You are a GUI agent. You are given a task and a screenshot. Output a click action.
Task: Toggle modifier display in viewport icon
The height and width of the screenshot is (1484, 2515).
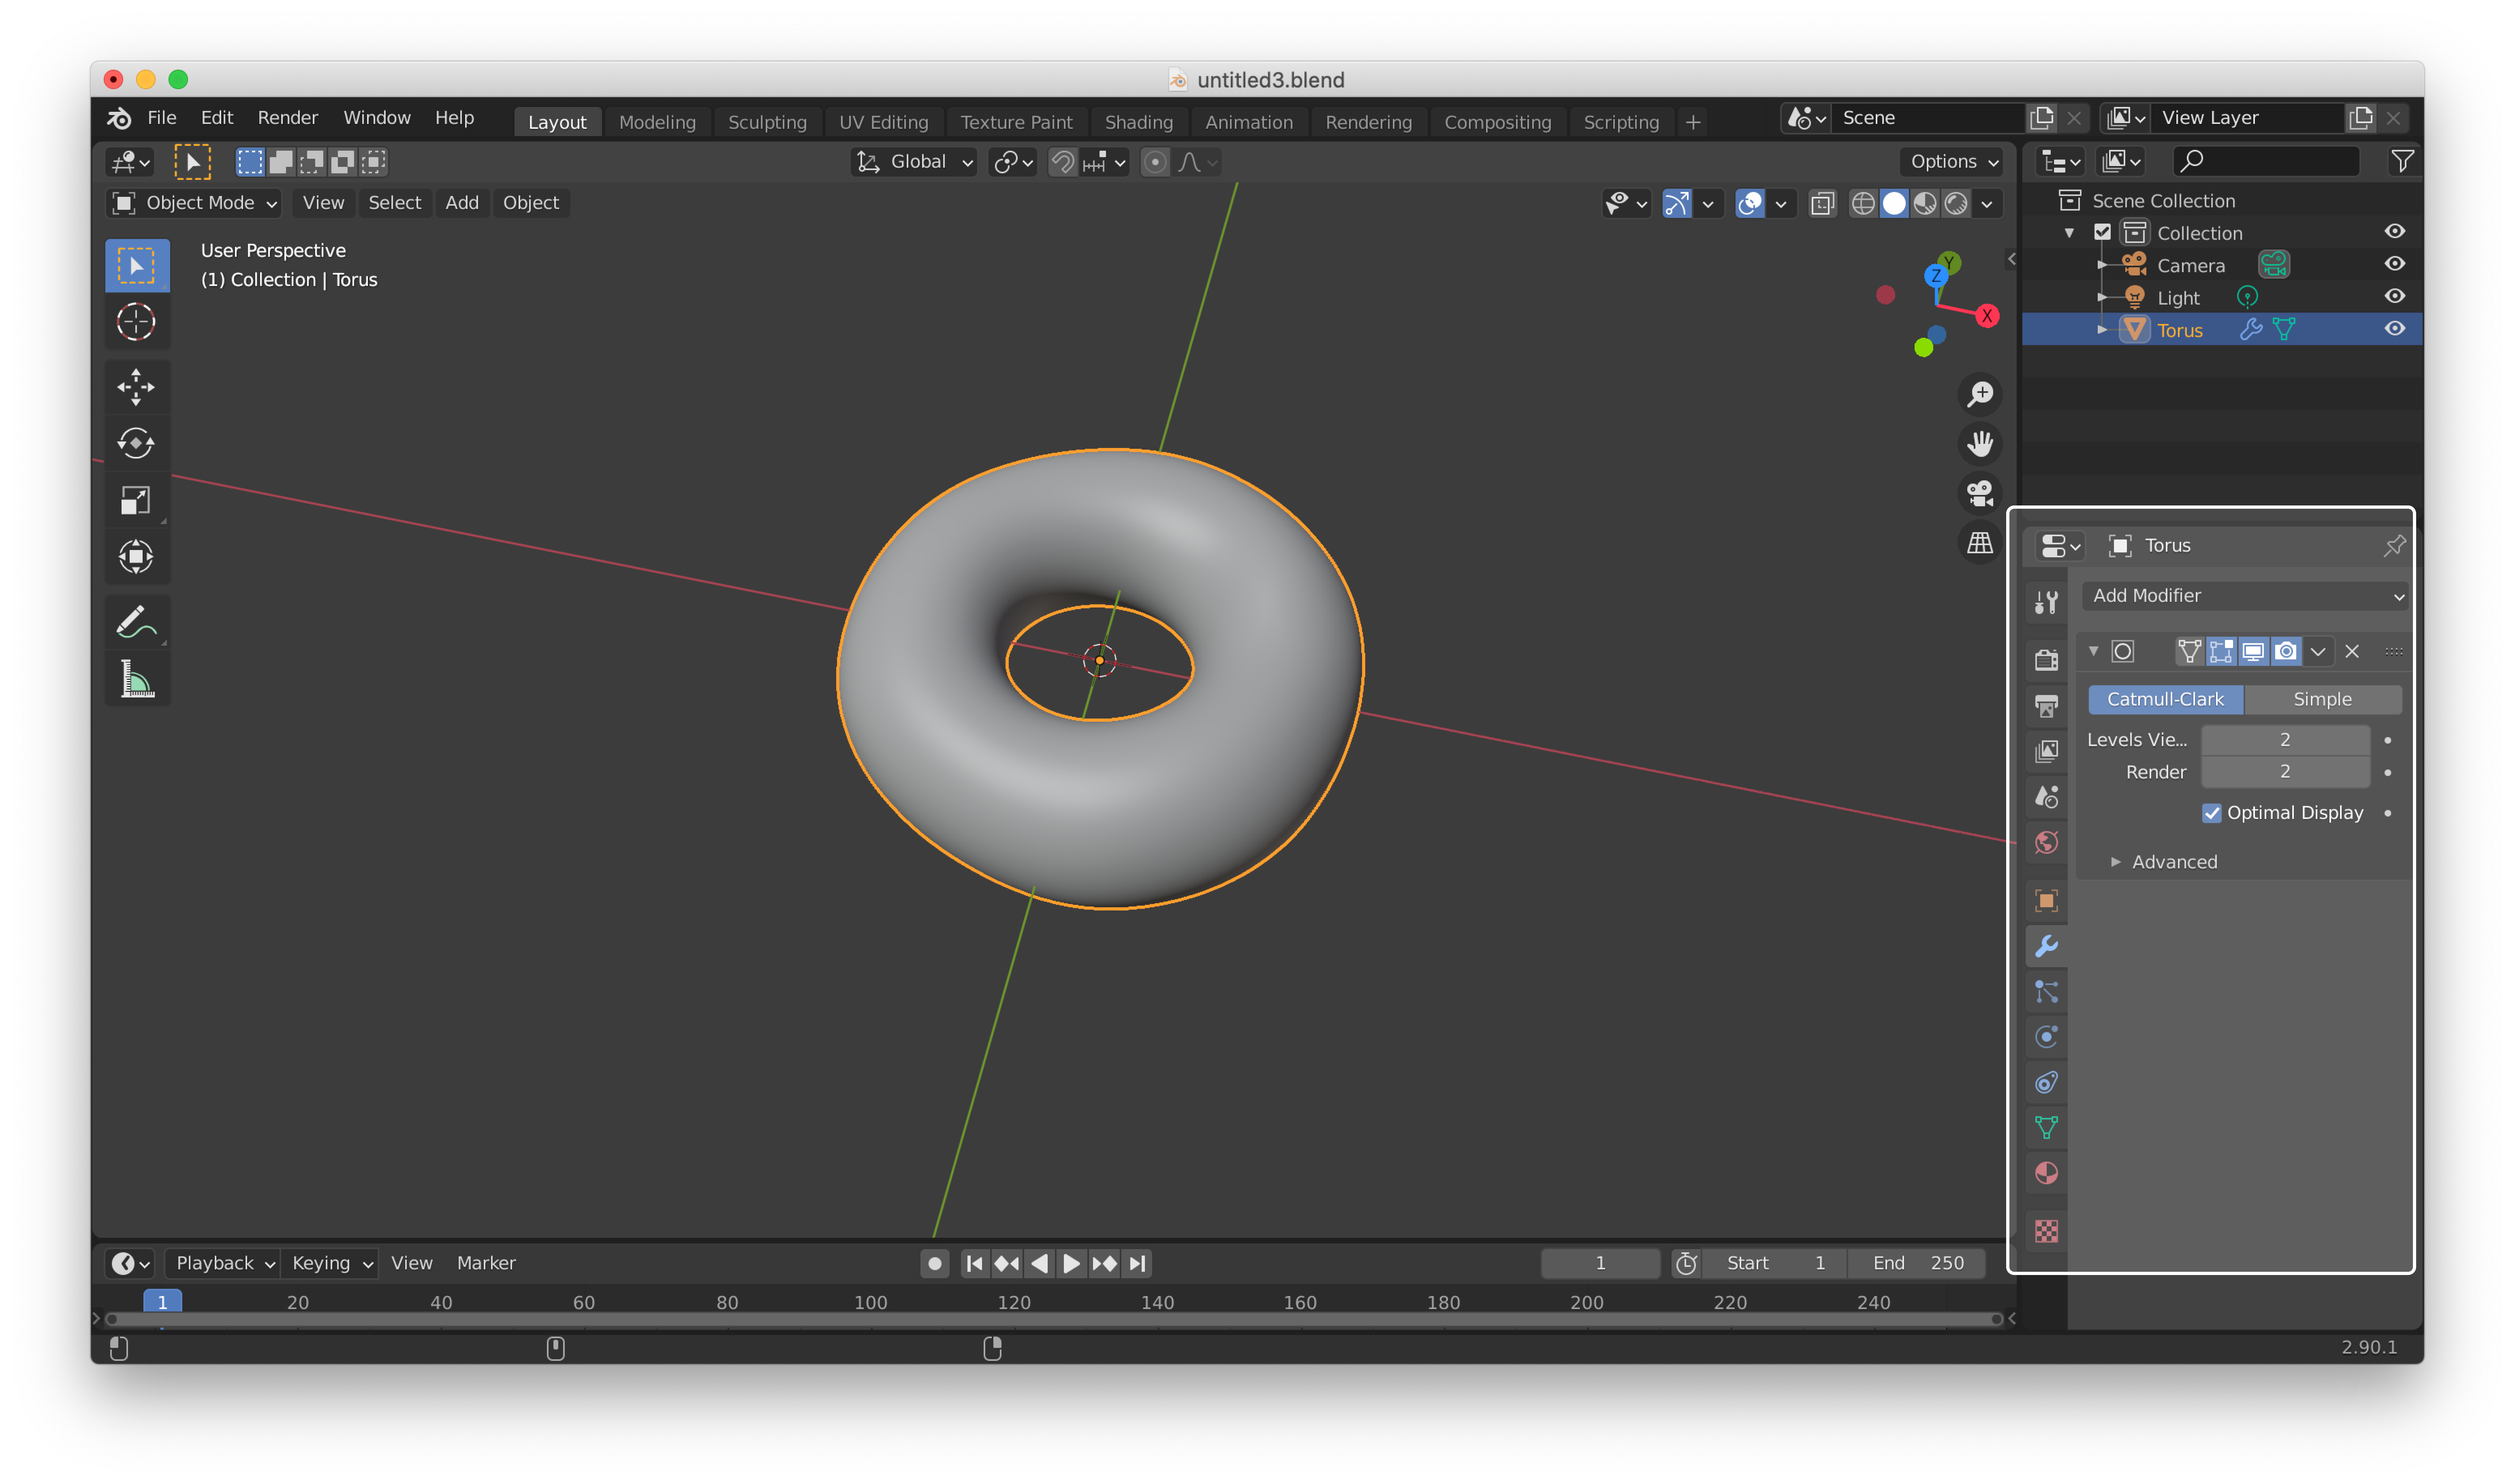2253,652
